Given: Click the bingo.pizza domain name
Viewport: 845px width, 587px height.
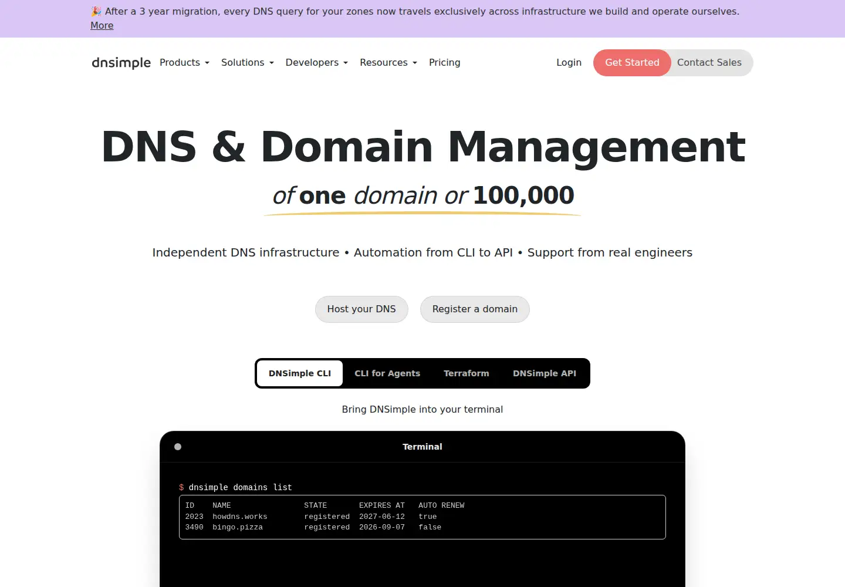Looking at the screenshot, I should coord(238,527).
